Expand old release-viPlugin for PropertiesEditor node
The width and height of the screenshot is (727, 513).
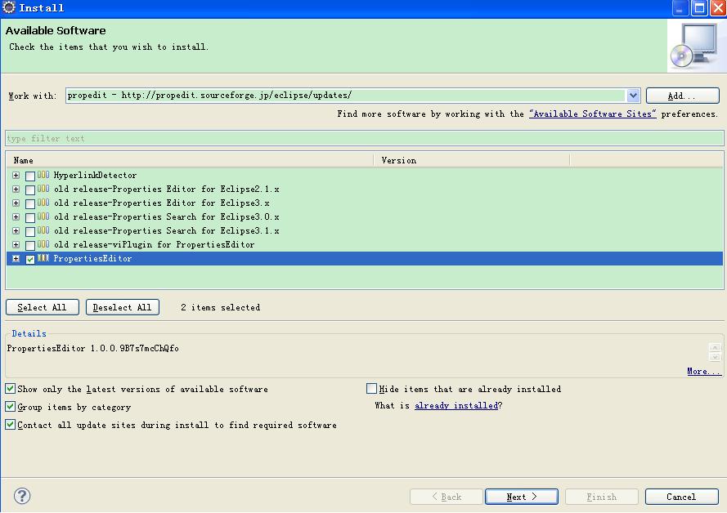[x=16, y=245]
